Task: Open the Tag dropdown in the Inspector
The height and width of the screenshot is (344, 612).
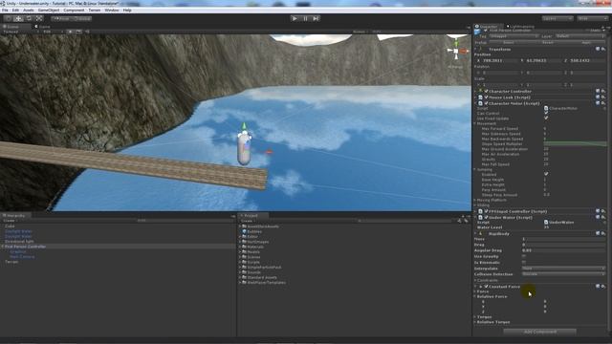Action: pos(514,36)
